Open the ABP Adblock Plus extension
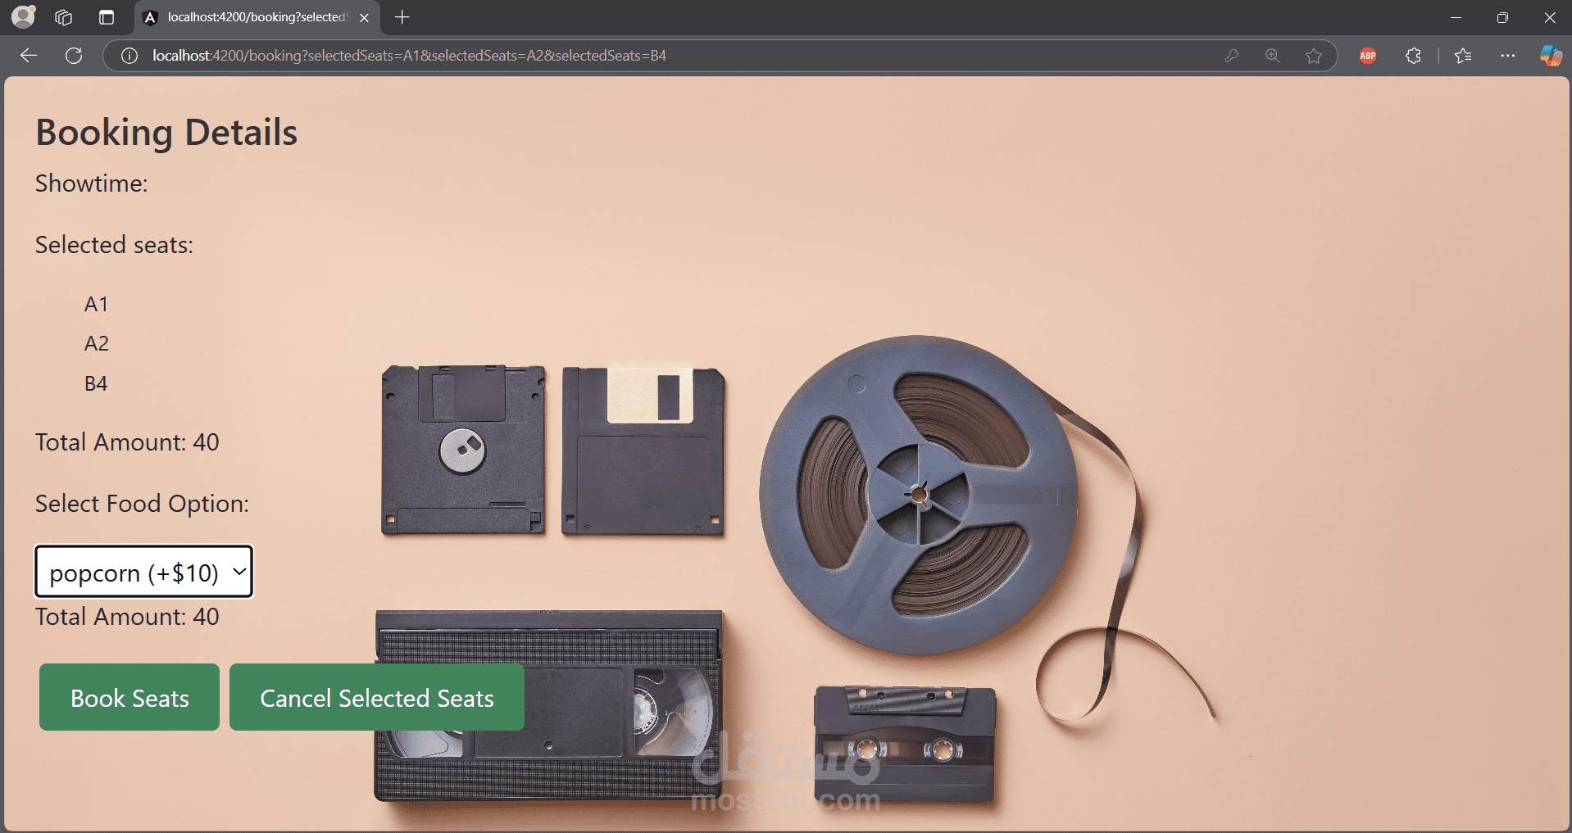 tap(1368, 56)
